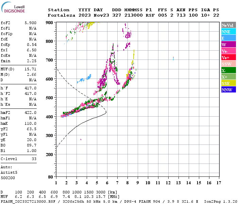Click the hmF2 value 422.0
Viewport: 238px width, 204px height.
31,113
